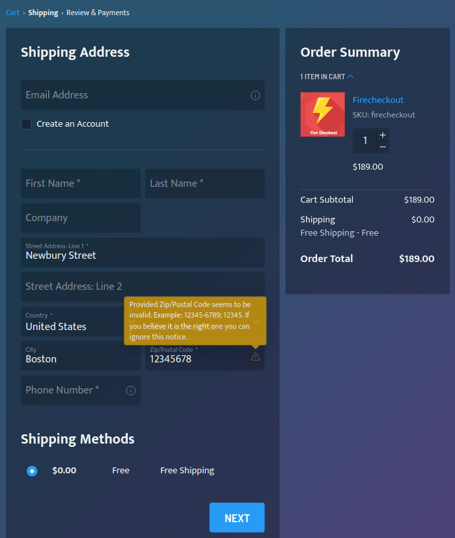455x538 pixels.
Task: Click the NEXT button
Action: pos(237,518)
